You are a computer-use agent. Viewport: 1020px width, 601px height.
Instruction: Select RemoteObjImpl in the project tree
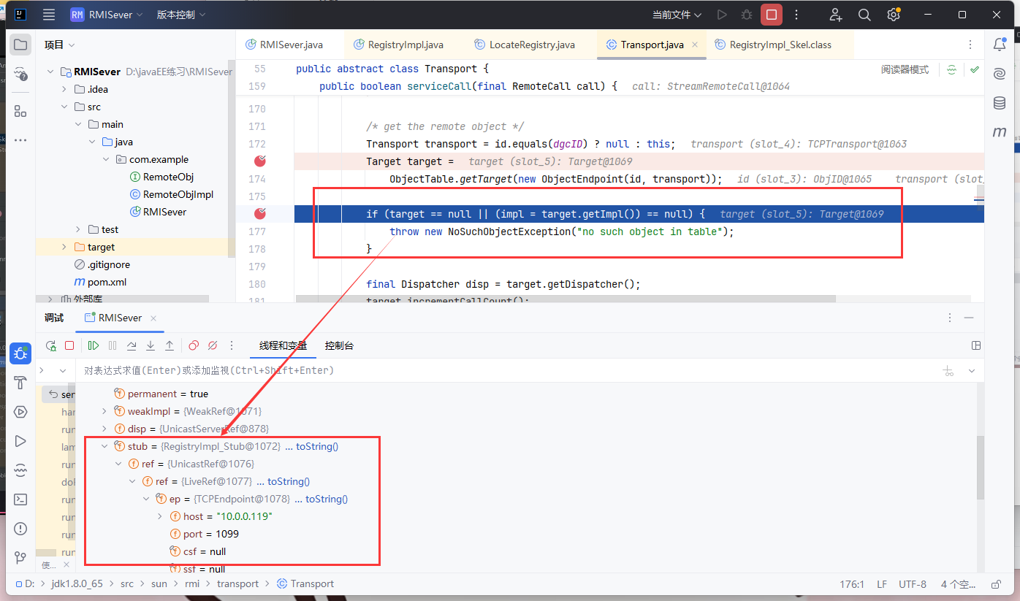tap(178, 194)
